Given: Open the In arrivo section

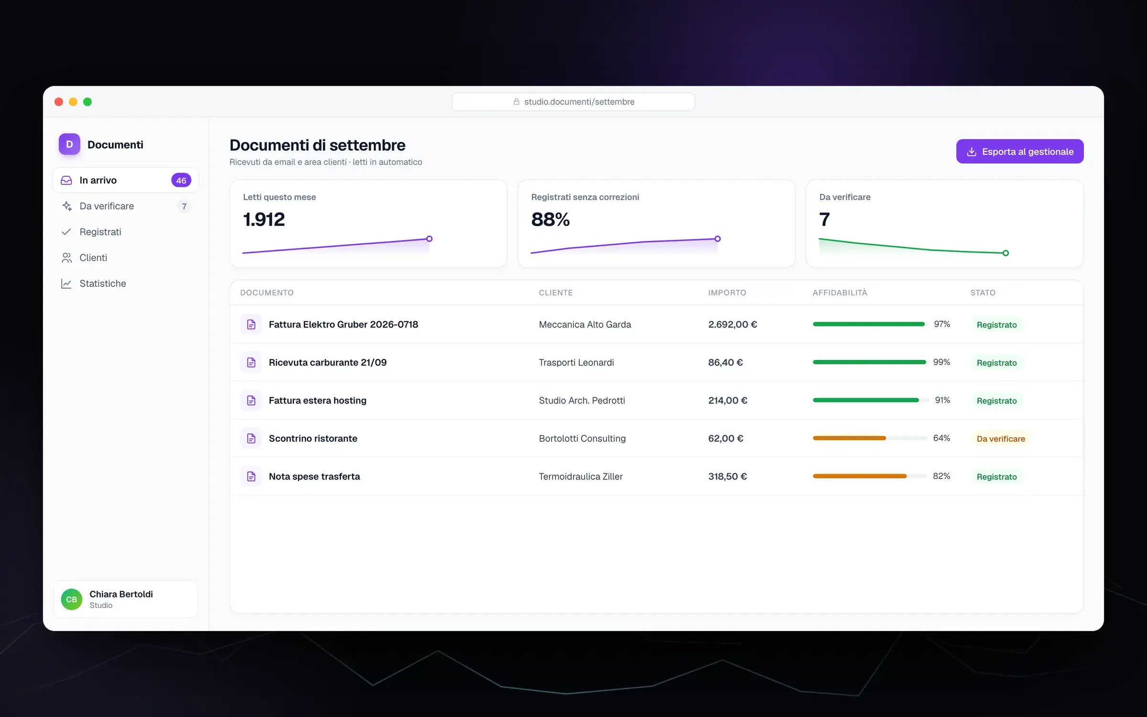Looking at the screenshot, I should point(126,180).
